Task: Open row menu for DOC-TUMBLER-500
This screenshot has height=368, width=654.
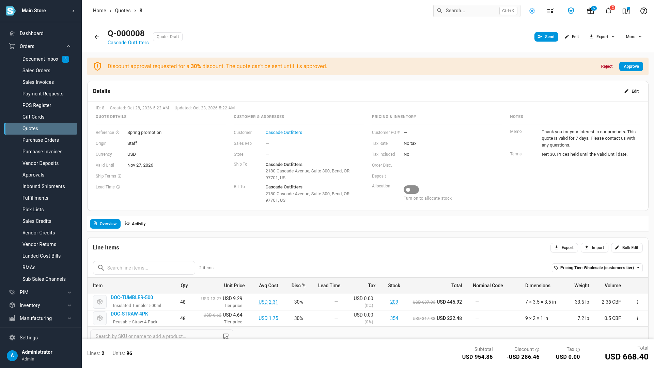Action: (x=637, y=302)
